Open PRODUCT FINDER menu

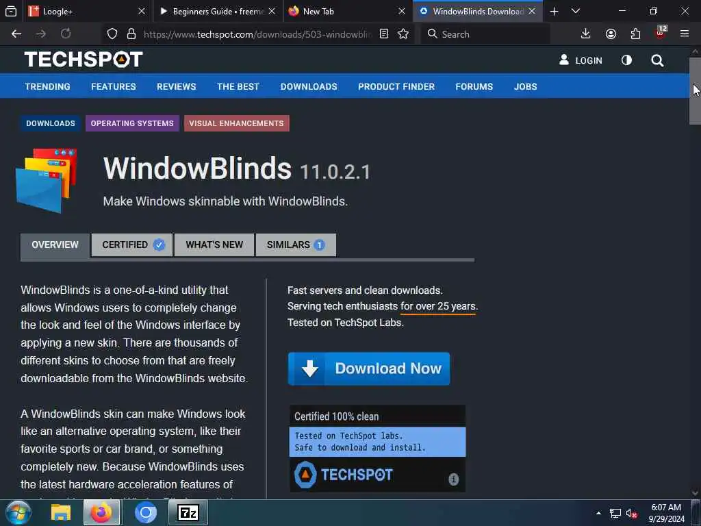pos(396,86)
